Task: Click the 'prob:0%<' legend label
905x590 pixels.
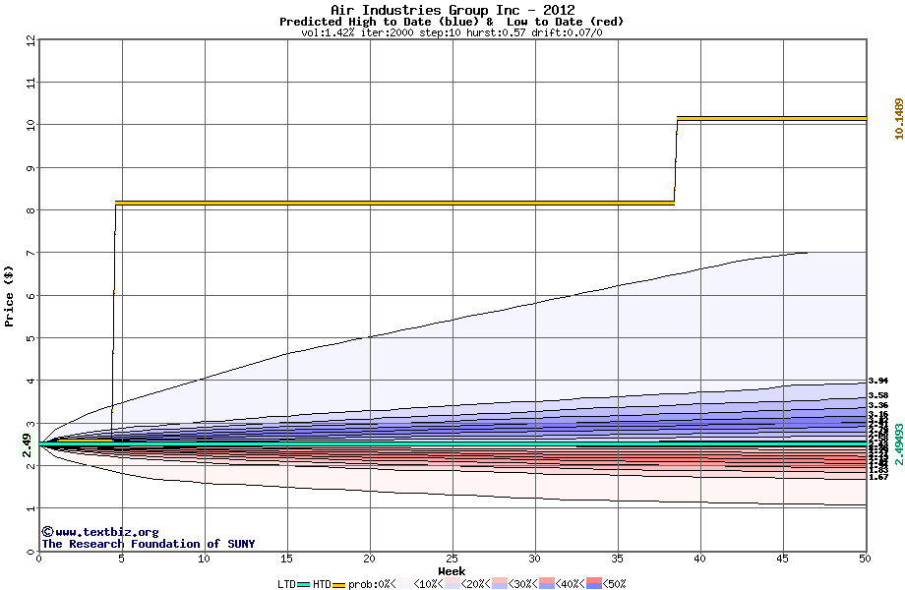Action: point(372,584)
